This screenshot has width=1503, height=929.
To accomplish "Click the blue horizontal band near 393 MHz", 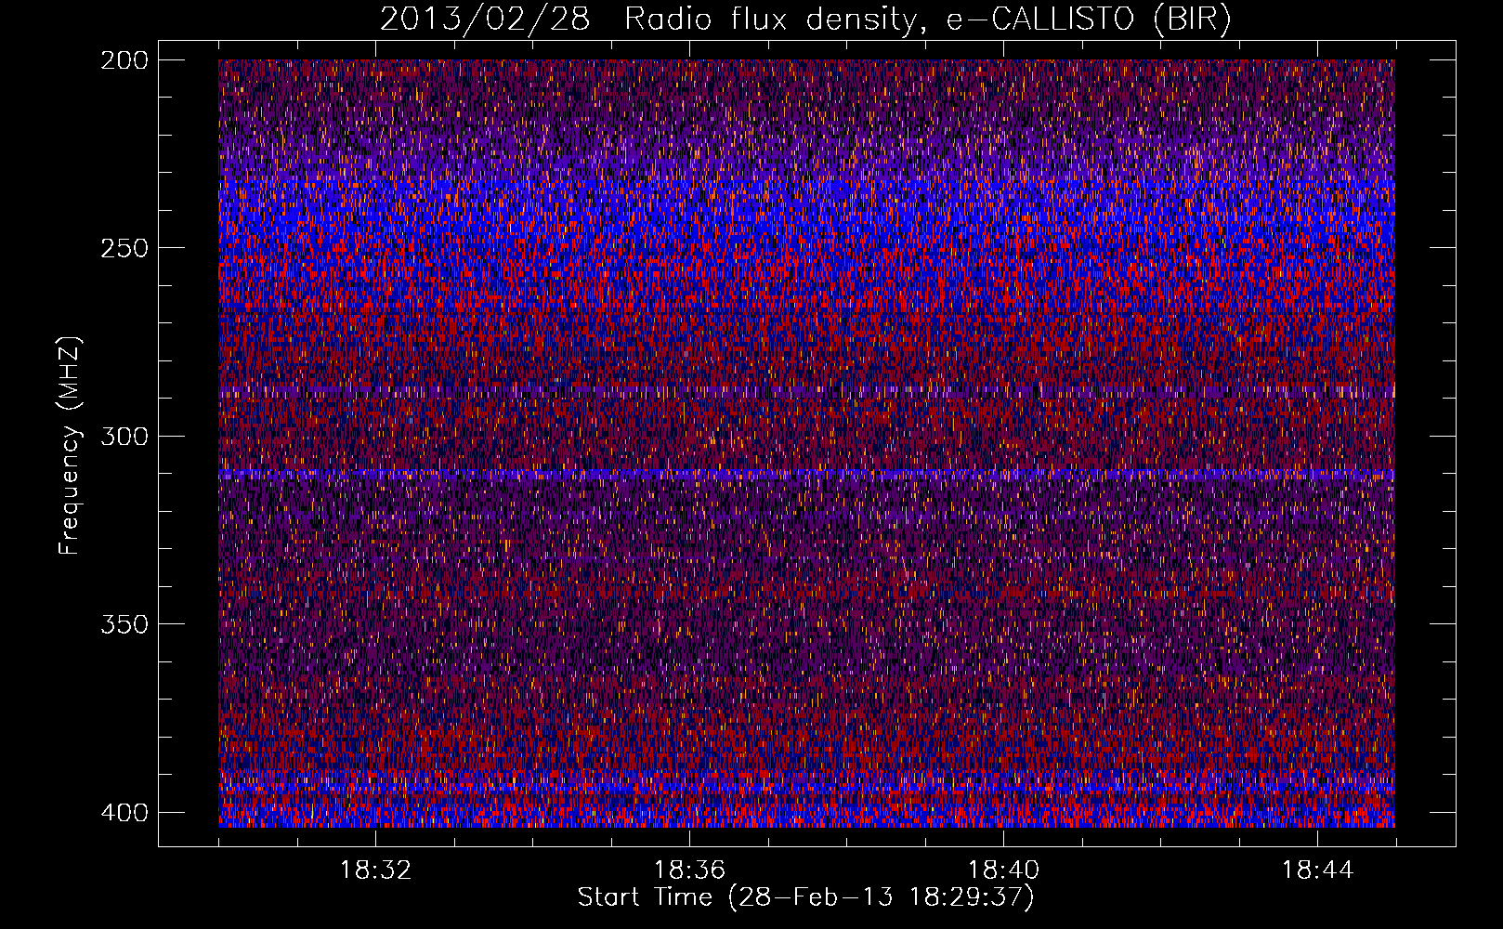I will pyautogui.click(x=806, y=789).
